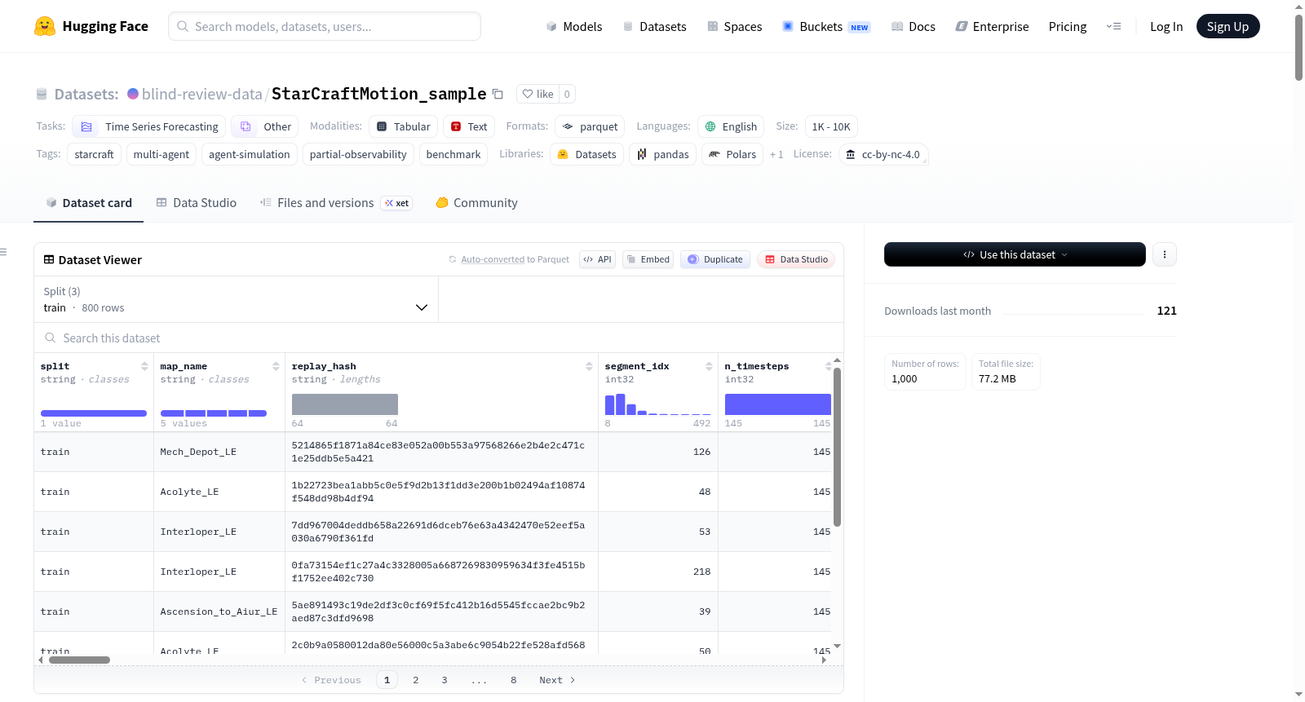The image size is (1305, 702).
Task: Sort the replay_hash column with its sort icon
Action: (x=589, y=366)
